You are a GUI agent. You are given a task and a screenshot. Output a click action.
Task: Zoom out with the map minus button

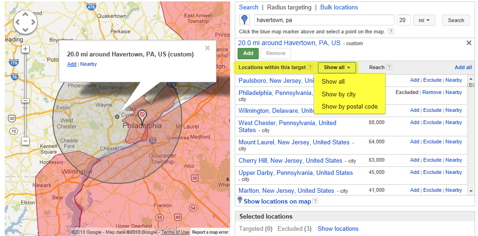click(x=26, y=141)
